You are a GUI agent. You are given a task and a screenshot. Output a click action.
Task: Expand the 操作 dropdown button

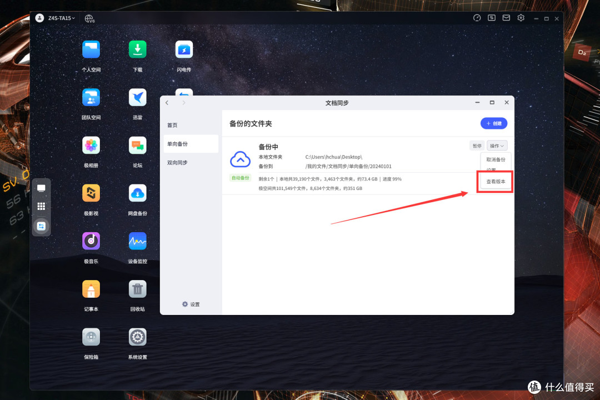pyautogui.click(x=497, y=146)
